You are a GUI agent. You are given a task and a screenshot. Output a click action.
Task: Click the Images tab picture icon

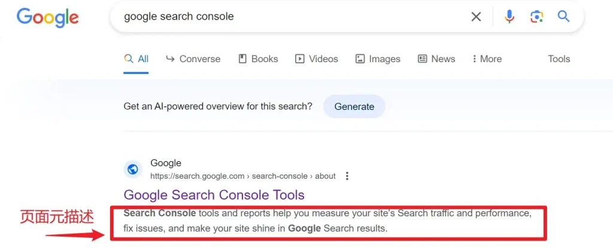360,59
